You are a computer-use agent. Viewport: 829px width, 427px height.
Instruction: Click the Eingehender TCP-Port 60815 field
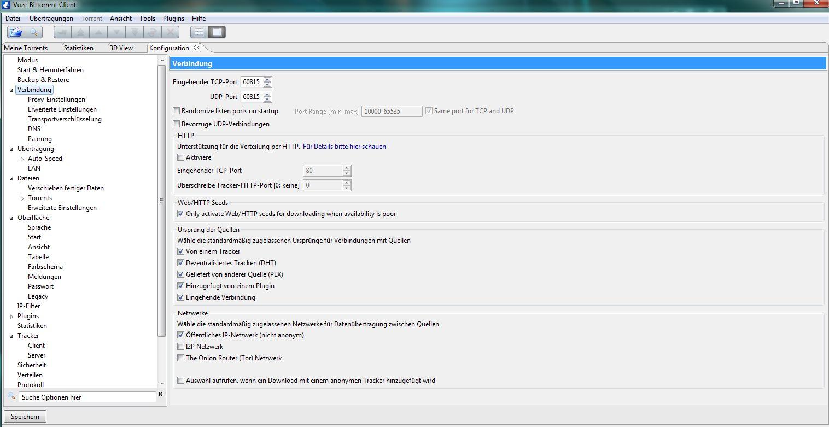[252, 82]
